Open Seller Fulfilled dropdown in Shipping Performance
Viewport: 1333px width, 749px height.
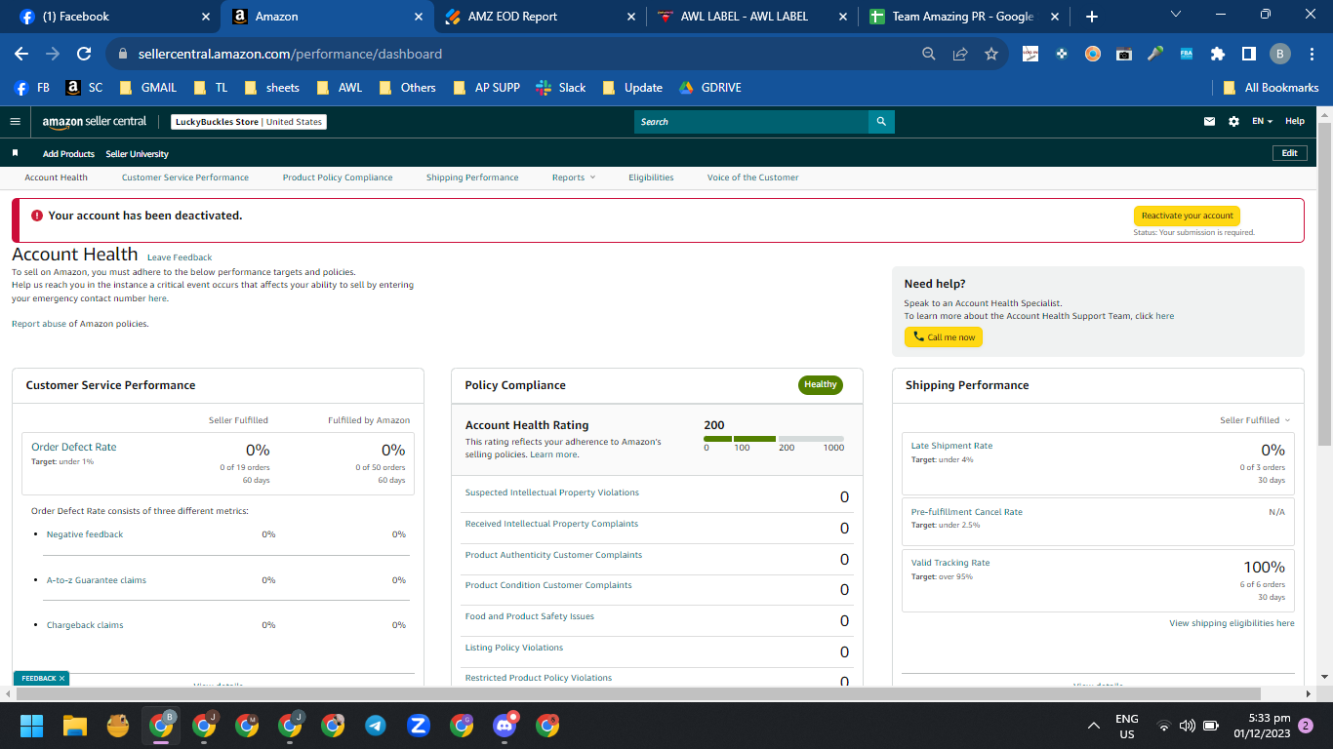1255,420
